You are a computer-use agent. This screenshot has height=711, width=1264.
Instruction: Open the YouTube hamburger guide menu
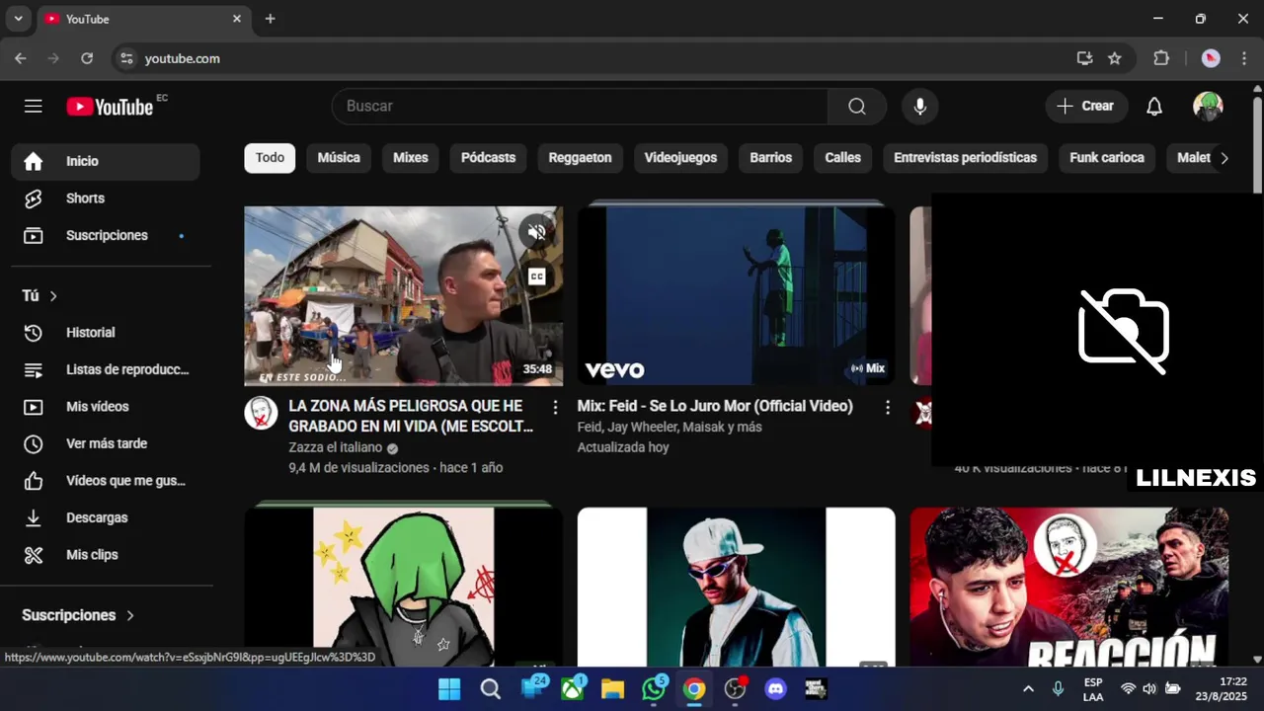click(x=34, y=106)
